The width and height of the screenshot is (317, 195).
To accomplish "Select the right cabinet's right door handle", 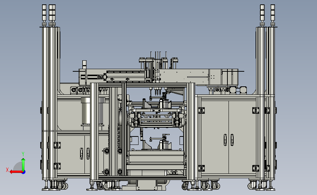I will 232,140.
